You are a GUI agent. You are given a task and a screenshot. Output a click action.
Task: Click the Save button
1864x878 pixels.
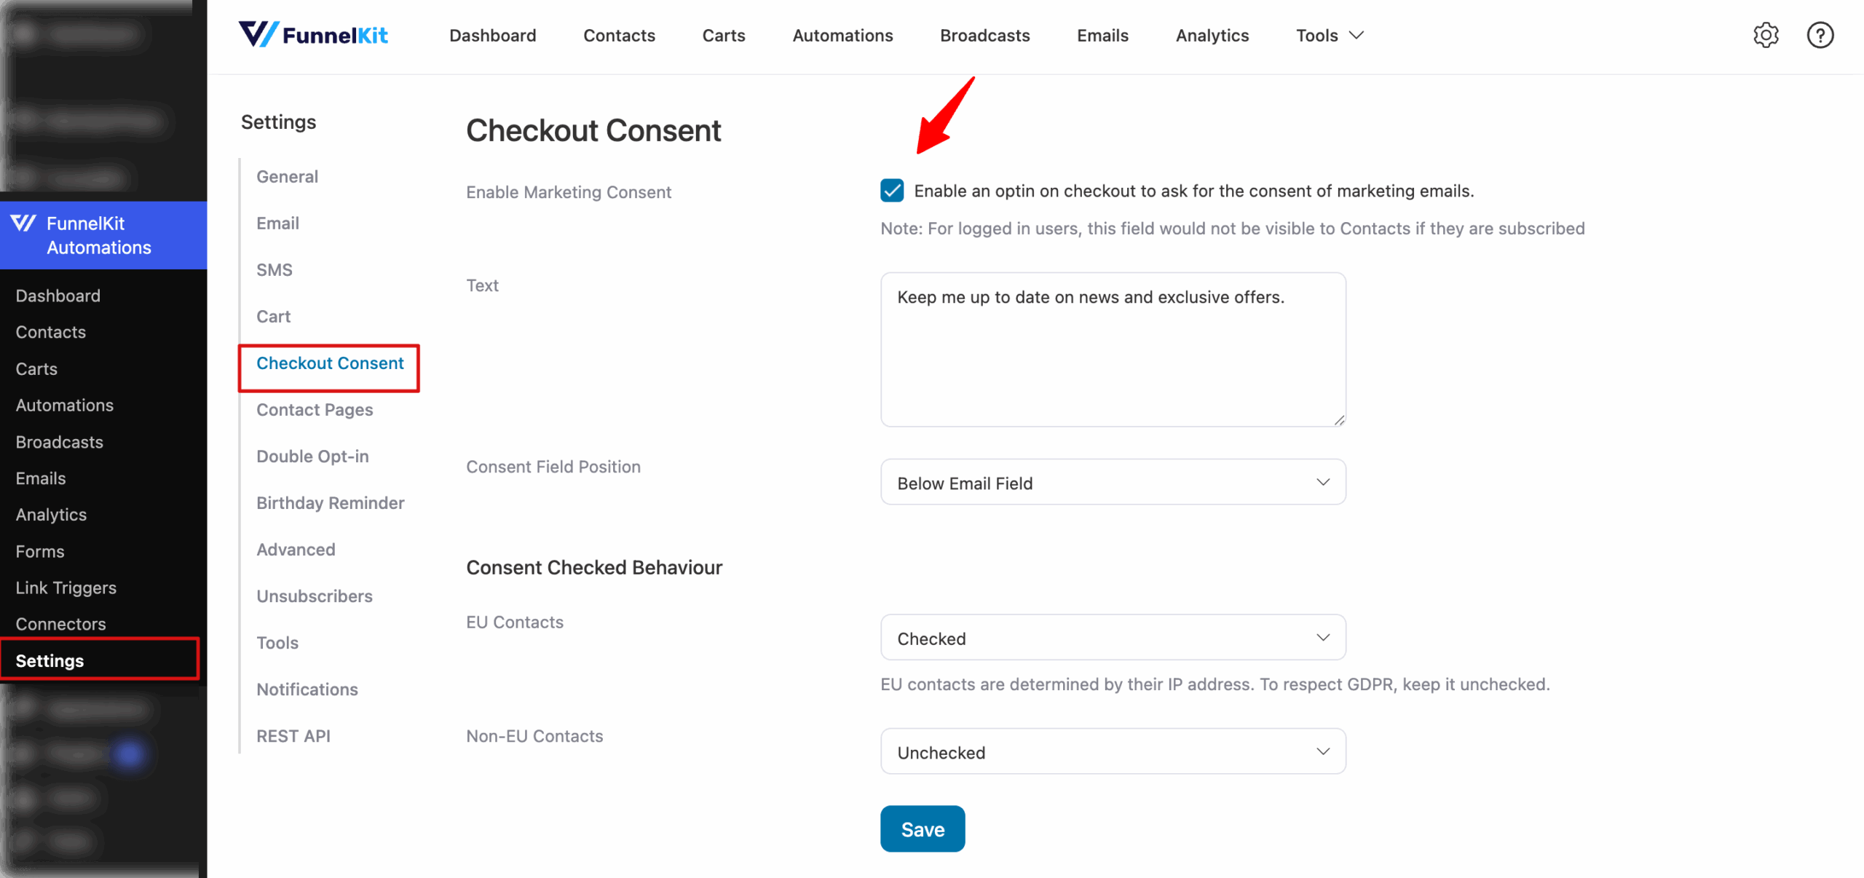click(922, 828)
